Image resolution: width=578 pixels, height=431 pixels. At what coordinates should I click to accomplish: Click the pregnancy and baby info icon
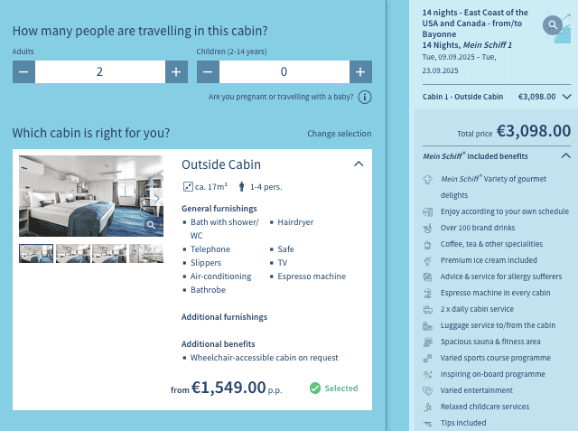point(365,98)
